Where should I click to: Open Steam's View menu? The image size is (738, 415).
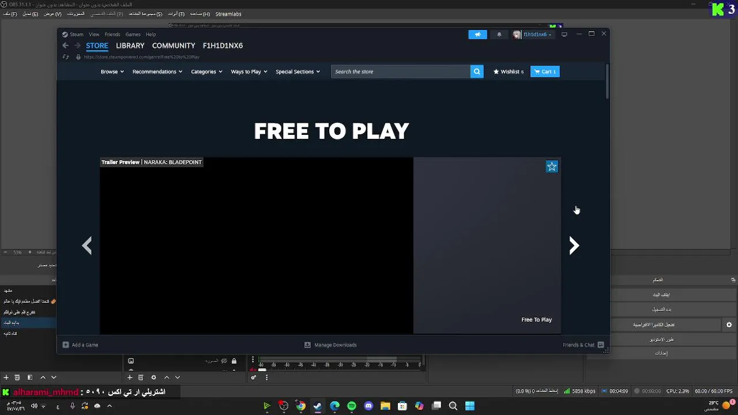point(94,35)
